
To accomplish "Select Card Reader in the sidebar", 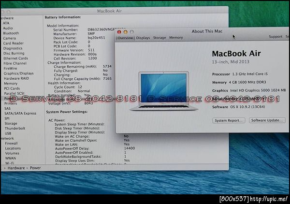I will (14, 43).
